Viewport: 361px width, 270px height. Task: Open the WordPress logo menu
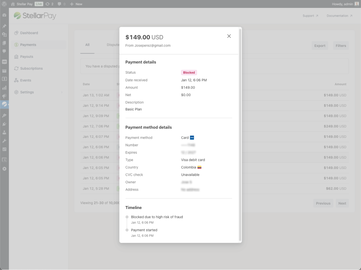(x=4, y=4)
